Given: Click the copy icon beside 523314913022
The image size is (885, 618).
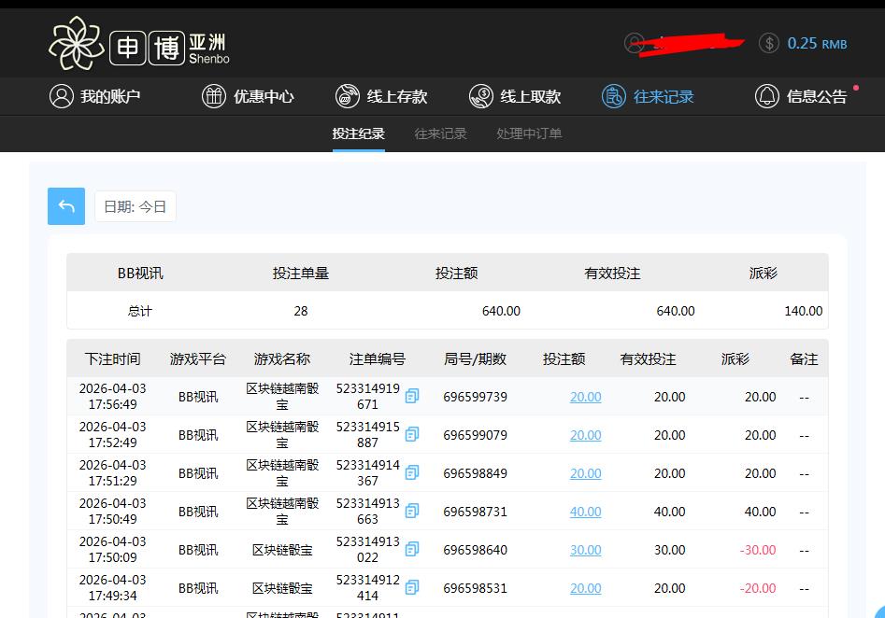Looking at the screenshot, I should 411,550.
